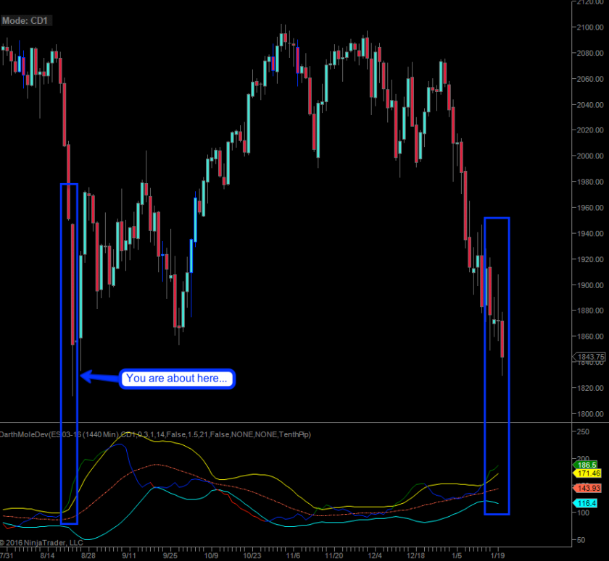This screenshot has width=609, height=561.
Task: Select the DarthMoleDev indicator label
Action: [155, 434]
